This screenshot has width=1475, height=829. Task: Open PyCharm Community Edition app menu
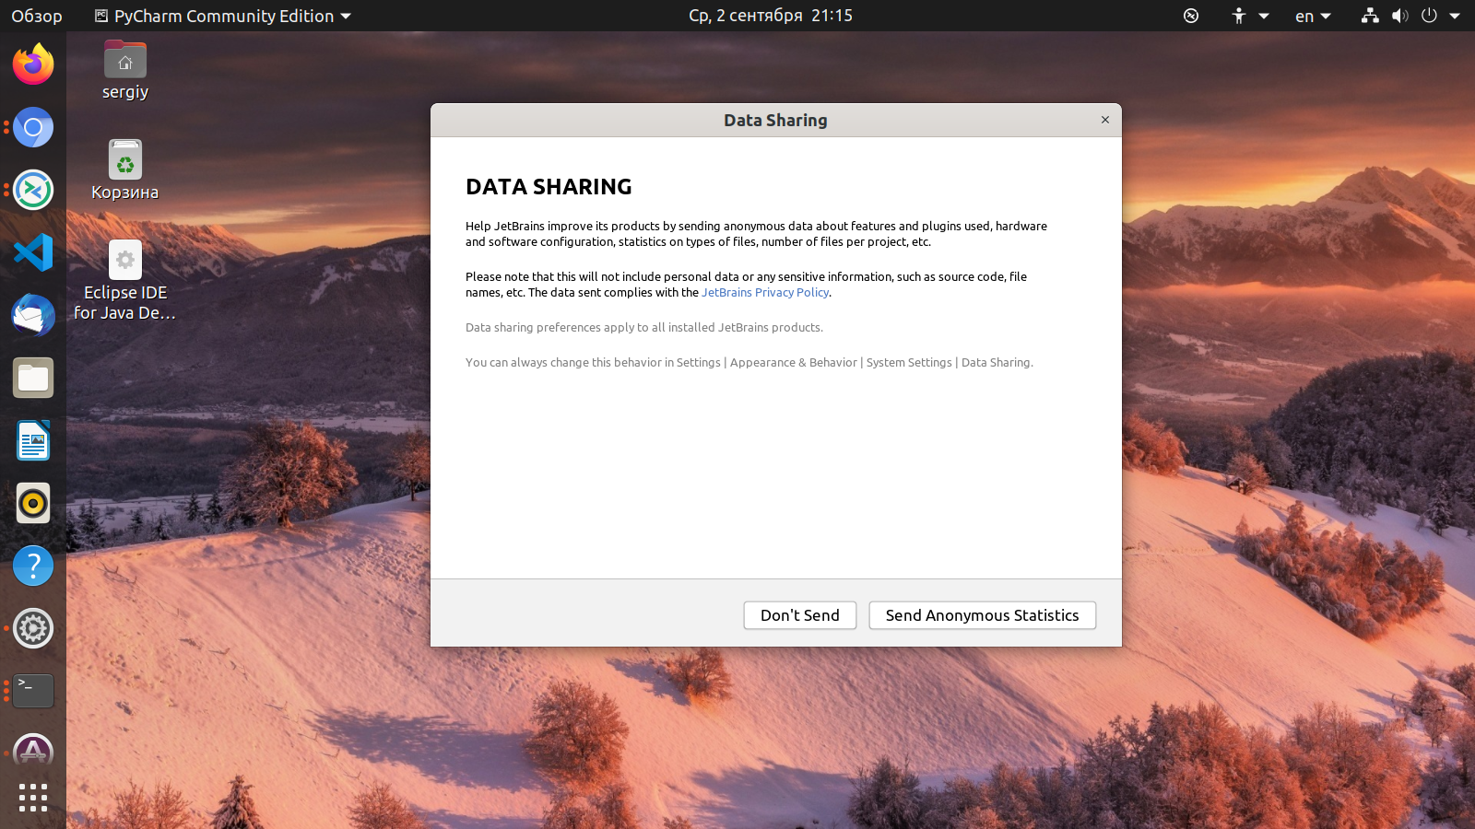[x=223, y=16]
